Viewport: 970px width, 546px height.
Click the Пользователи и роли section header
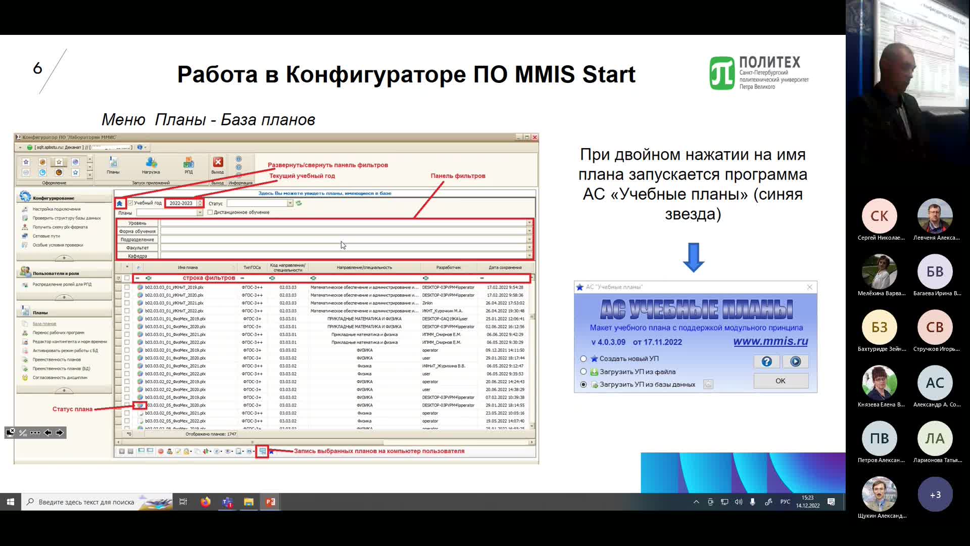[x=64, y=273]
